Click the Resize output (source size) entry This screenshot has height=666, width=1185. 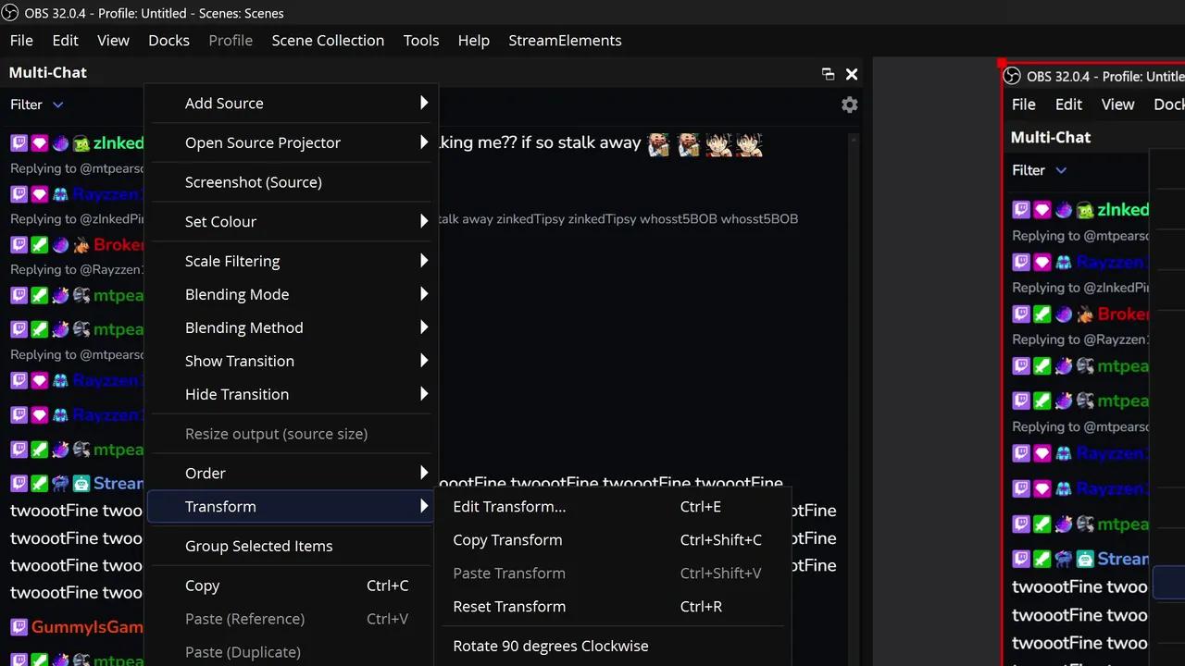click(291, 434)
